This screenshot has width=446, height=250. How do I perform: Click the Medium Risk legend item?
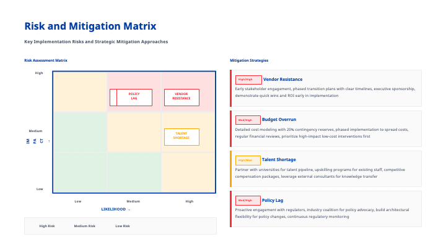(x=85, y=226)
